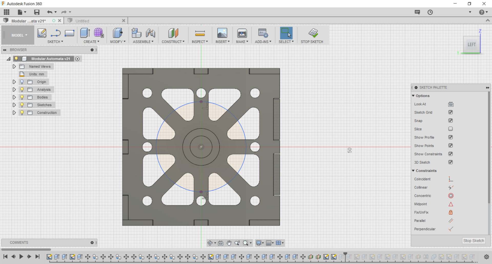Click the timeline settings gear

click(486, 257)
